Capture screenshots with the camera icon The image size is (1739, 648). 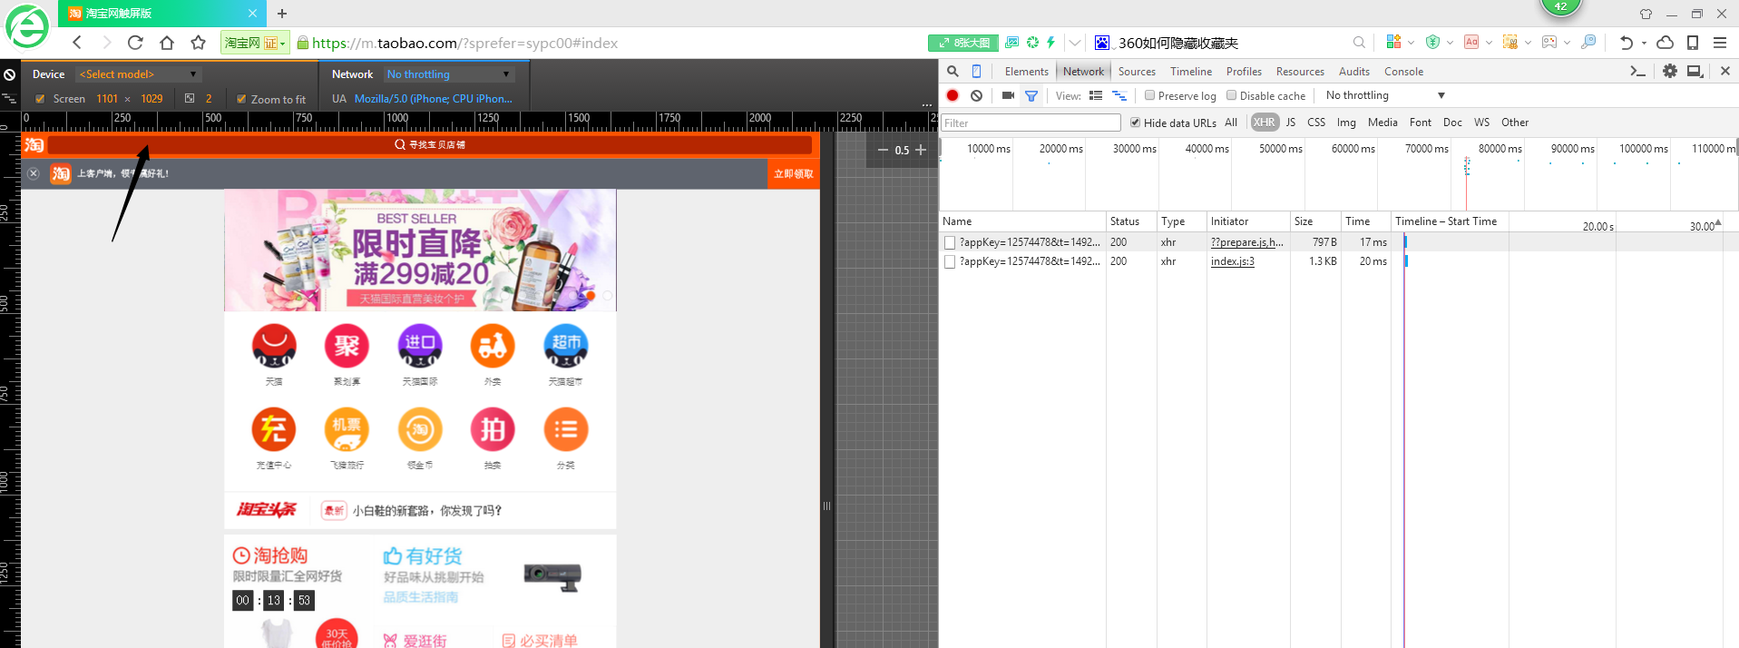click(1008, 95)
